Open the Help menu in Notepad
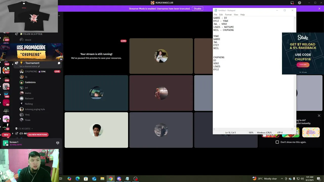This screenshot has width=324, height=182. 242,15
